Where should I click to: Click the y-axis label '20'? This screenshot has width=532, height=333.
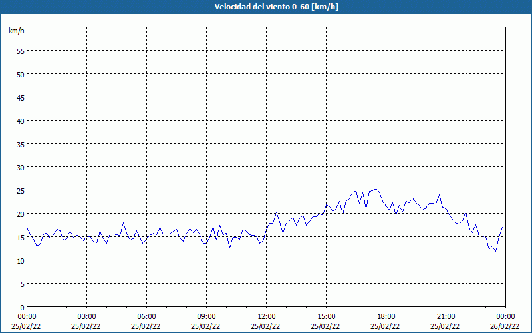pos(21,214)
